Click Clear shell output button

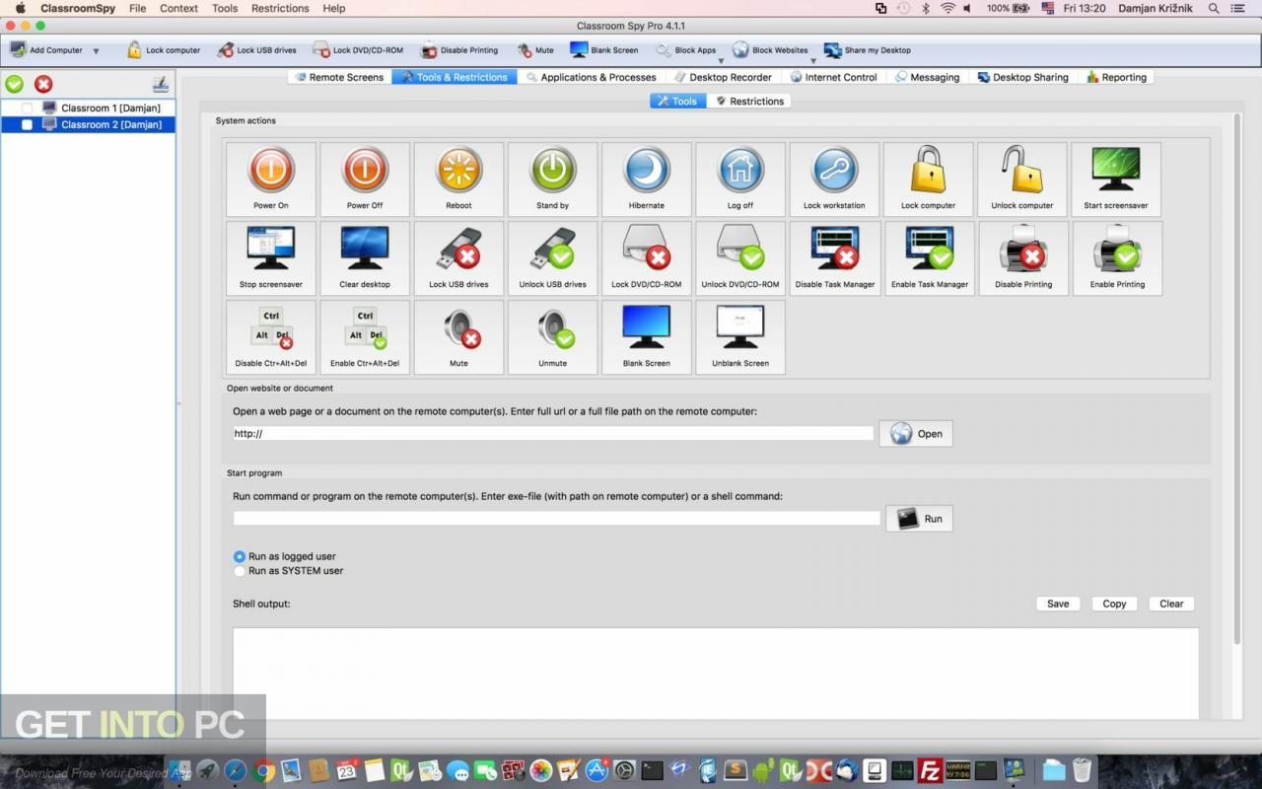coord(1171,604)
